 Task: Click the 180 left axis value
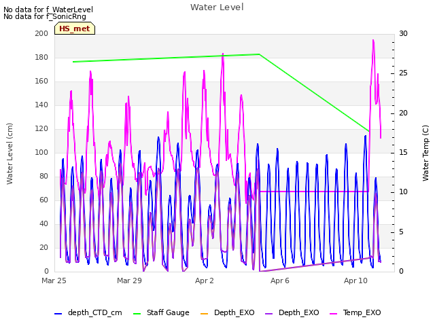pos(41,57)
